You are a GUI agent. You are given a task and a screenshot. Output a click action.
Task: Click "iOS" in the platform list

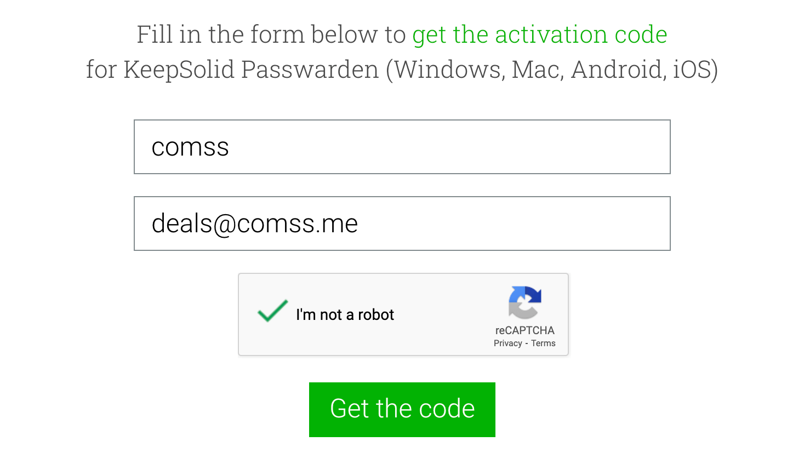pos(693,70)
